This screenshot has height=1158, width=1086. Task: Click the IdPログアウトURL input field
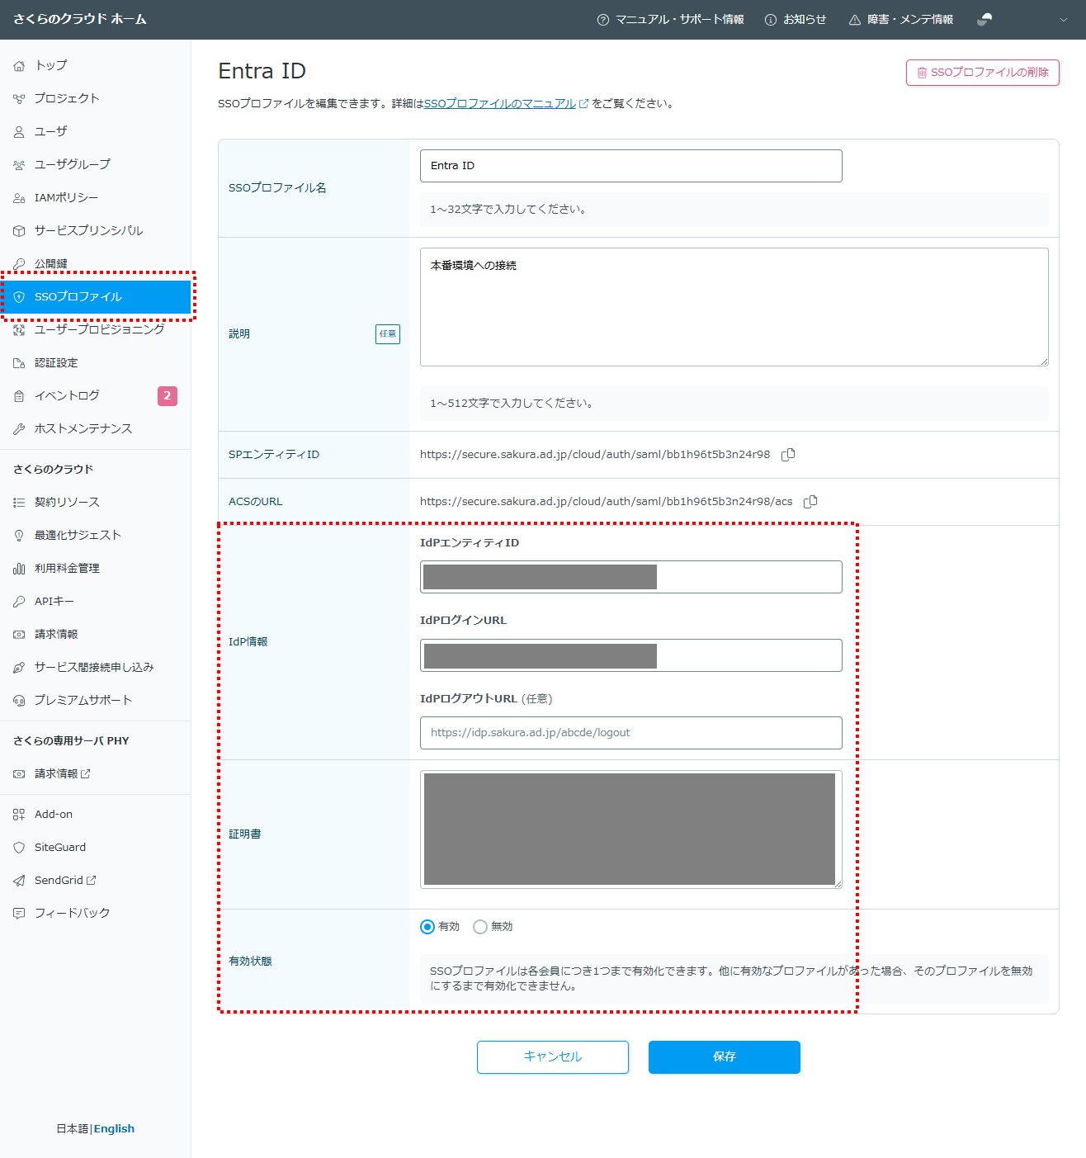[x=630, y=733]
